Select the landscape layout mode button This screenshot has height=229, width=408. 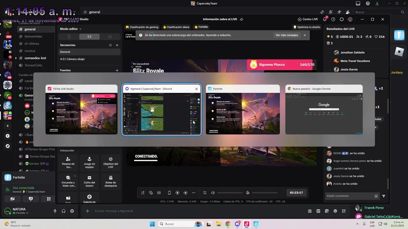89,37
